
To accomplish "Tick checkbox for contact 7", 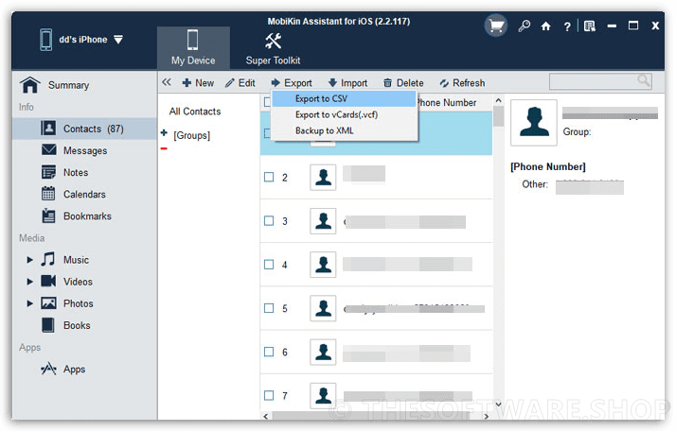I will coord(269,395).
